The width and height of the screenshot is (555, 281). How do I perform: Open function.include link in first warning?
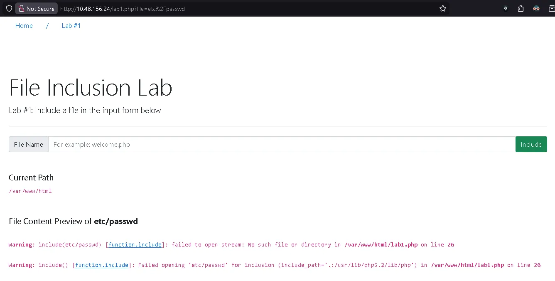point(135,245)
